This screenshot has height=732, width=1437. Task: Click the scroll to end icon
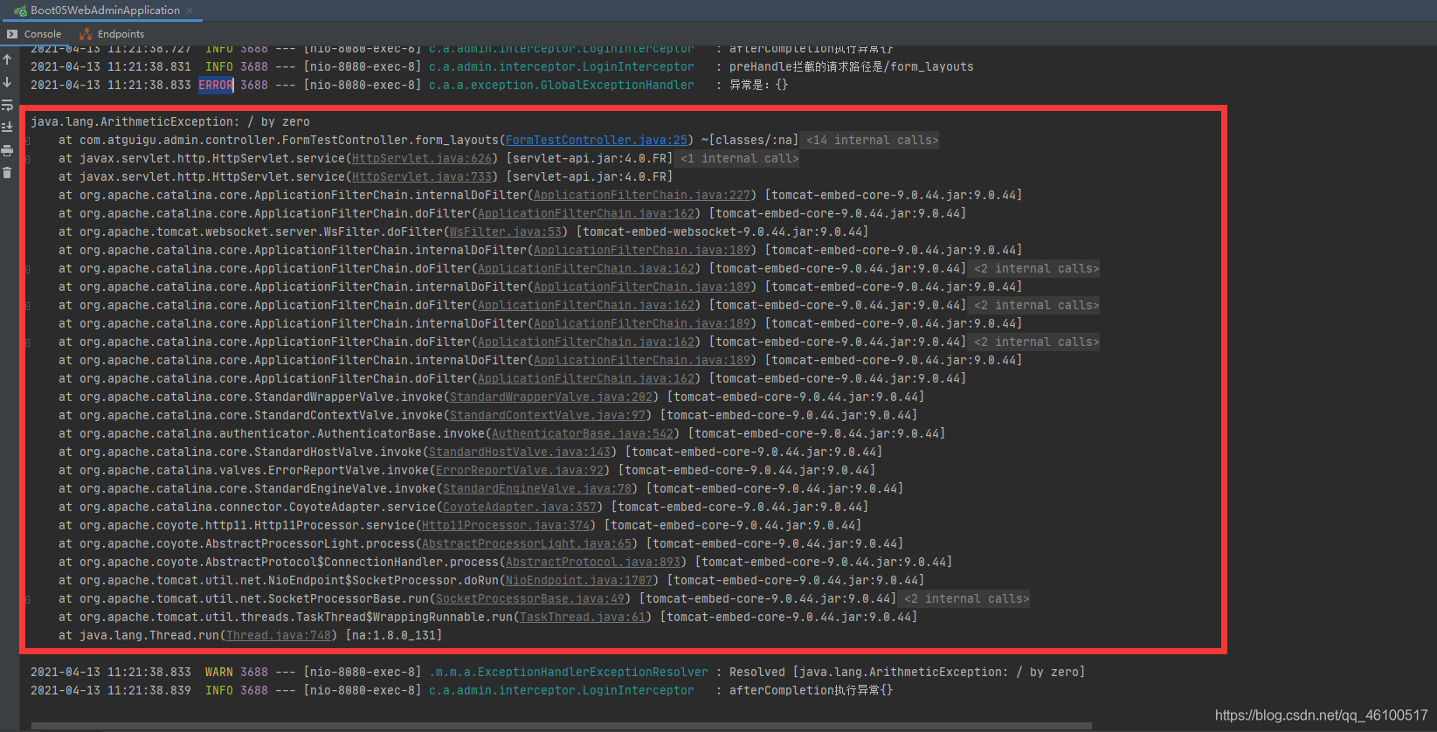coord(7,128)
